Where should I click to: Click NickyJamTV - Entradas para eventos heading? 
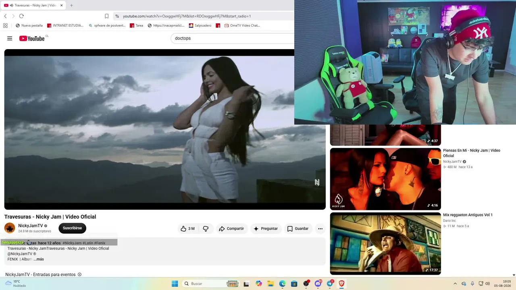[40, 275]
